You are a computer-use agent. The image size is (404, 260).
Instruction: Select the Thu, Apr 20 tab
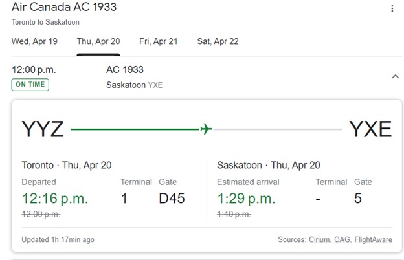pyautogui.click(x=98, y=41)
